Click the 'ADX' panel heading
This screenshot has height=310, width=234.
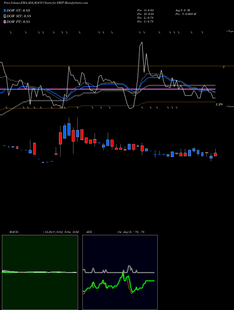click(x=89, y=232)
